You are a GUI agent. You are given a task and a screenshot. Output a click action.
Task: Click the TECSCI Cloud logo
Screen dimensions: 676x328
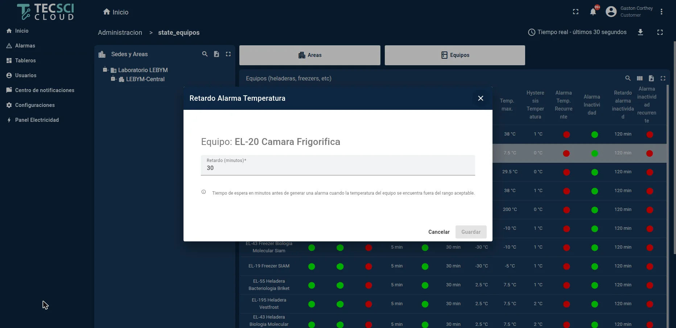pyautogui.click(x=46, y=12)
